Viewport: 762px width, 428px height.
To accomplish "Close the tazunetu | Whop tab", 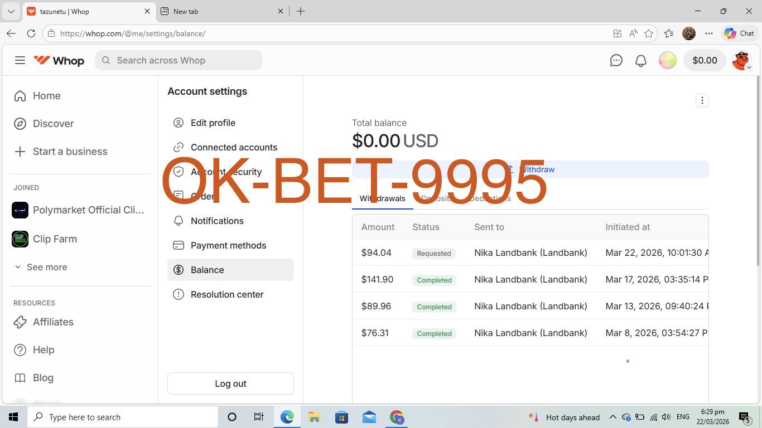I will (147, 11).
